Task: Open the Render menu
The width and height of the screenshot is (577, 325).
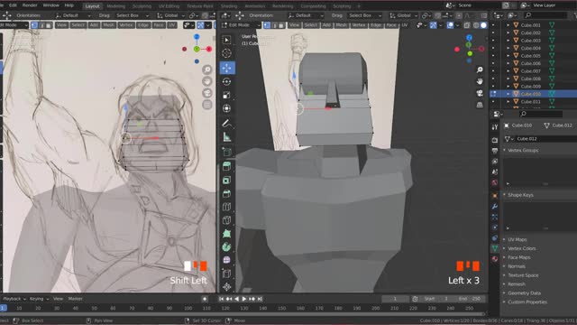Action: [30, 5]
